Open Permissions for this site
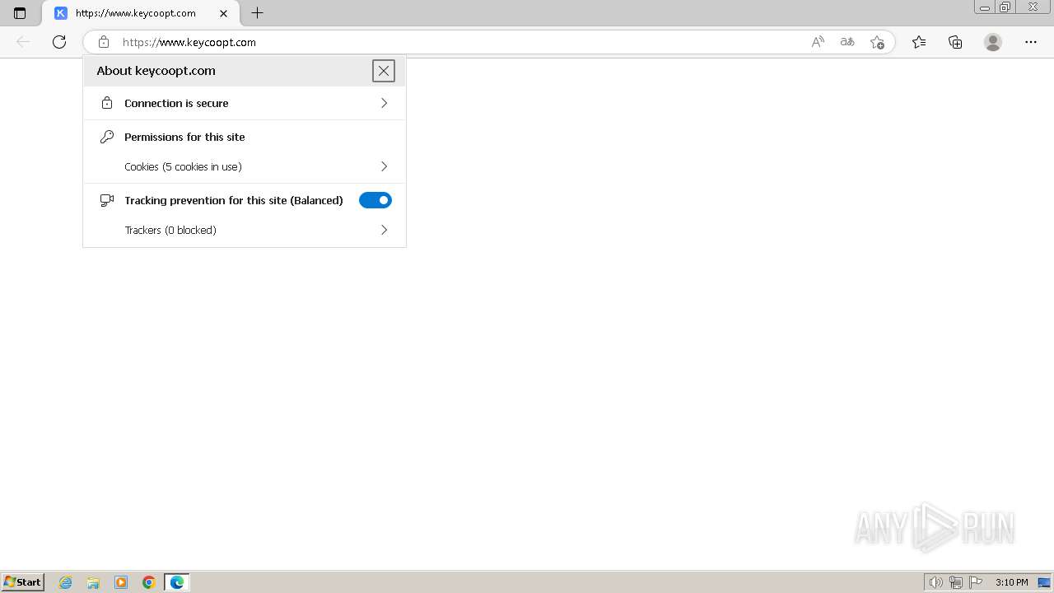 pyautogui.click(x=184, y=137)
